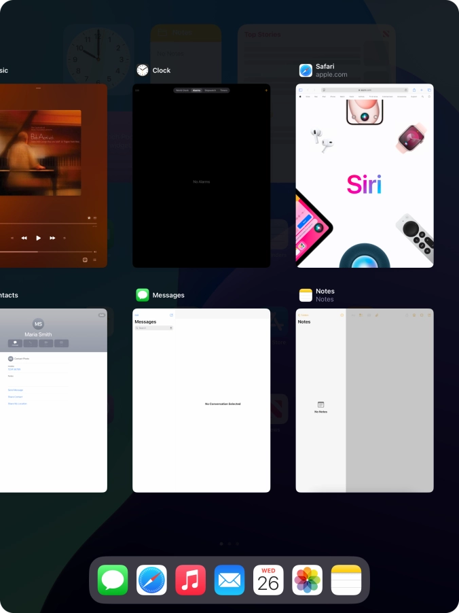Open the Calendar icon showing WED 26

(268, 580)
